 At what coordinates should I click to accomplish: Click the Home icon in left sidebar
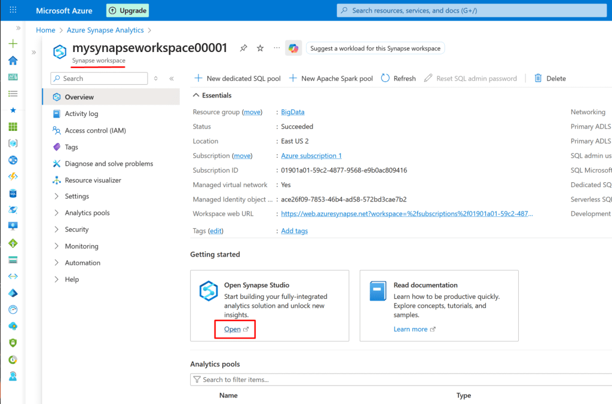coord(13,60)
